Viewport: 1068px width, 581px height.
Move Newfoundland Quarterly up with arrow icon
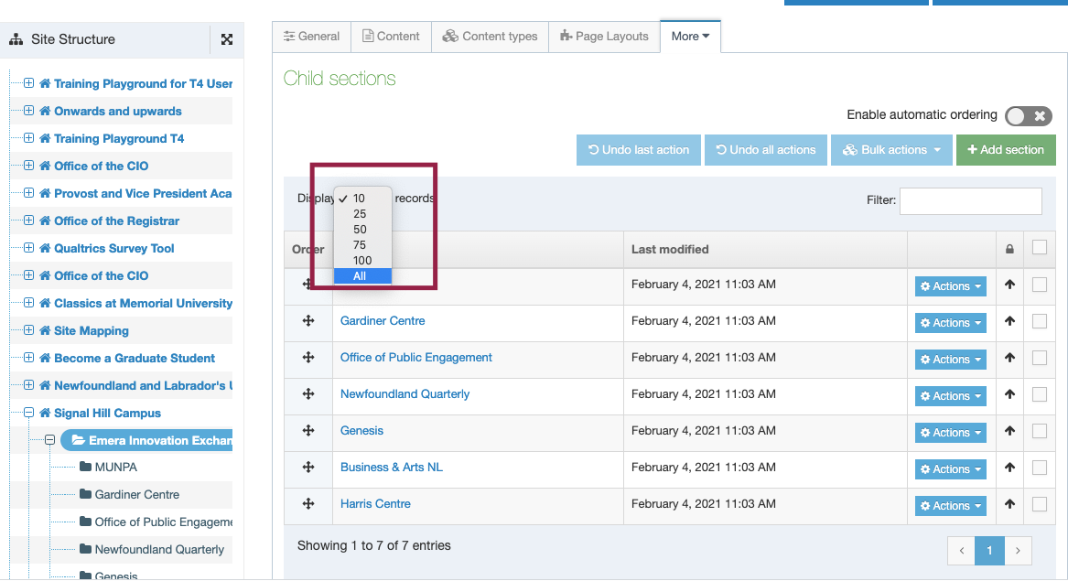1009,394
